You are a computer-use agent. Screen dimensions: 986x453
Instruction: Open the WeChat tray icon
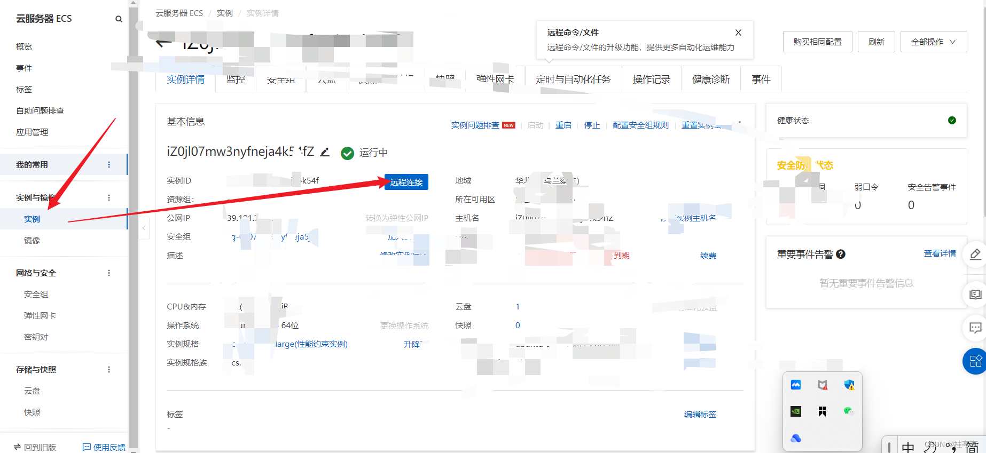point(848,411)
